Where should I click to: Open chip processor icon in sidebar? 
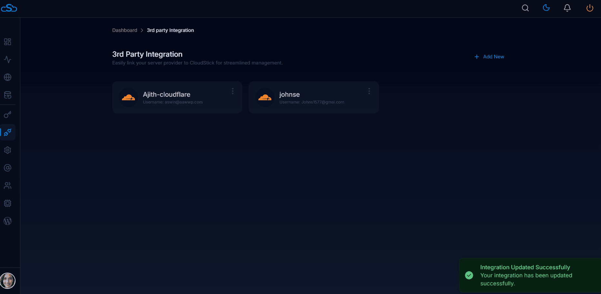click(8, 203)
